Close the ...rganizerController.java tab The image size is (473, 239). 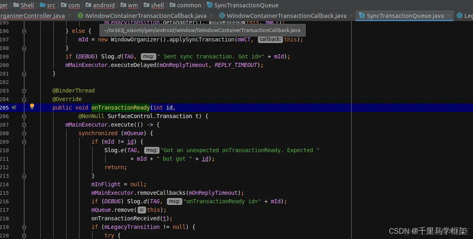click(x=70, y=15)
